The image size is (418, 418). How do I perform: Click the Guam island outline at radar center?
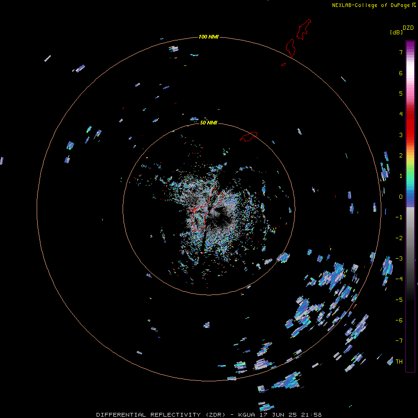click(207, 210)
